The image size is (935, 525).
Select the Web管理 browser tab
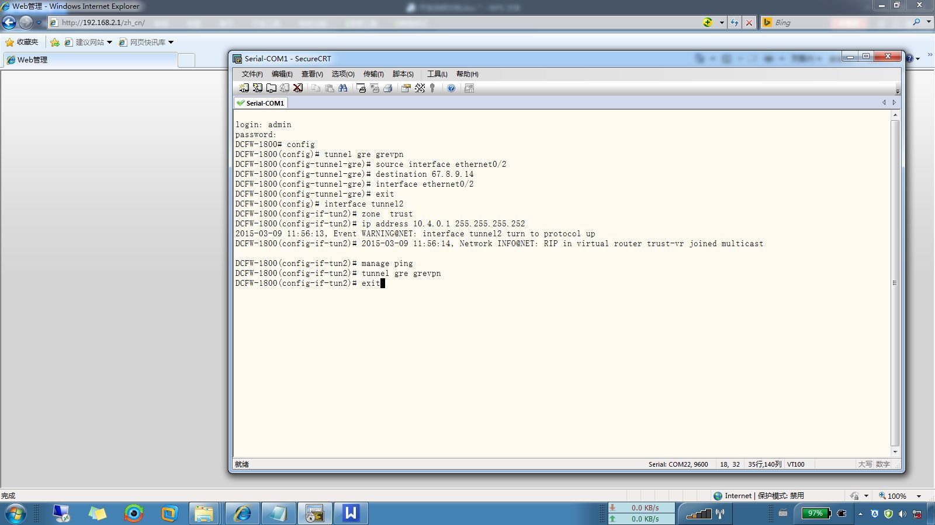click(90, 60)
